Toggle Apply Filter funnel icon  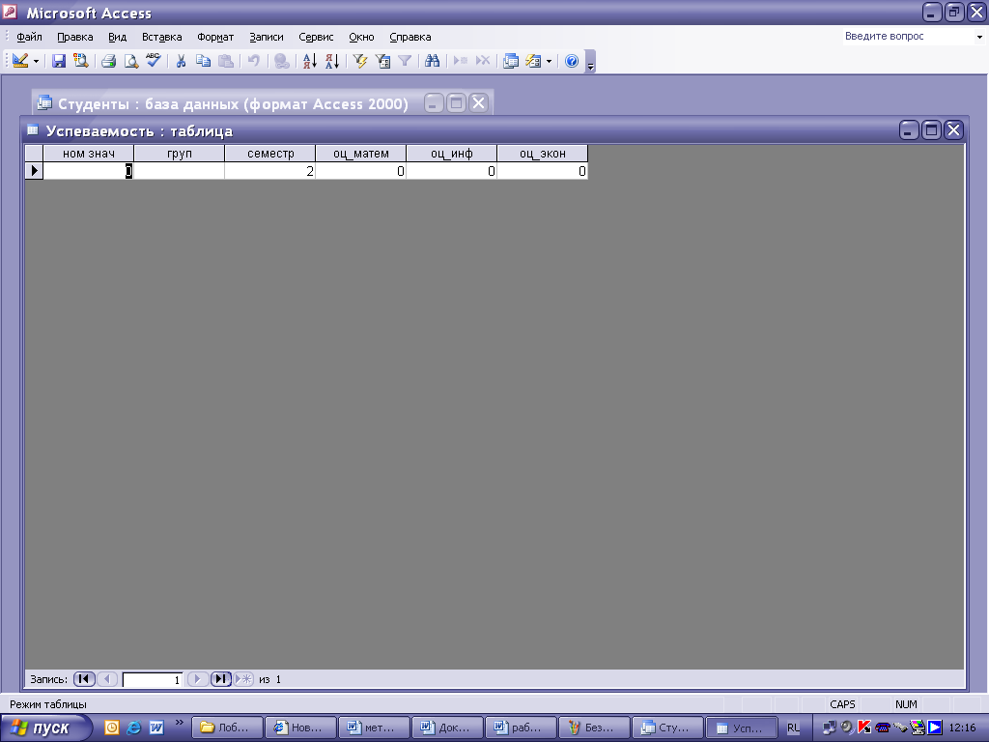point(405,61)
